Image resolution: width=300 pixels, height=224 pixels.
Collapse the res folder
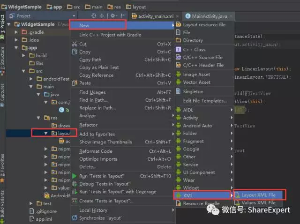click(x=38, y=118)
